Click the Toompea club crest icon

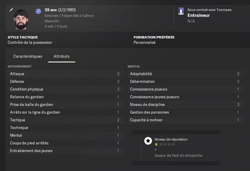[181, 11]
